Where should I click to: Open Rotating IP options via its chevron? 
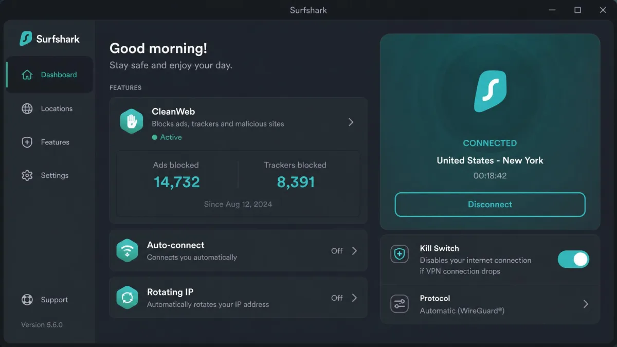coord(354,298)
